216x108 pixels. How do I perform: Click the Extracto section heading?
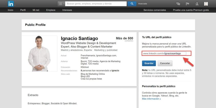[x=33, y=95]
